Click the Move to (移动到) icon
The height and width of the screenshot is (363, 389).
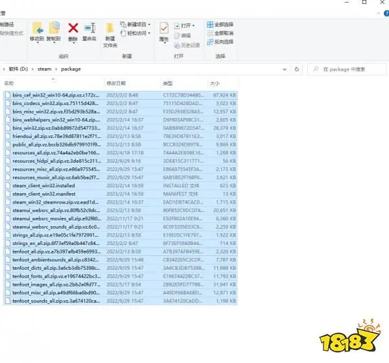[36, 30]
